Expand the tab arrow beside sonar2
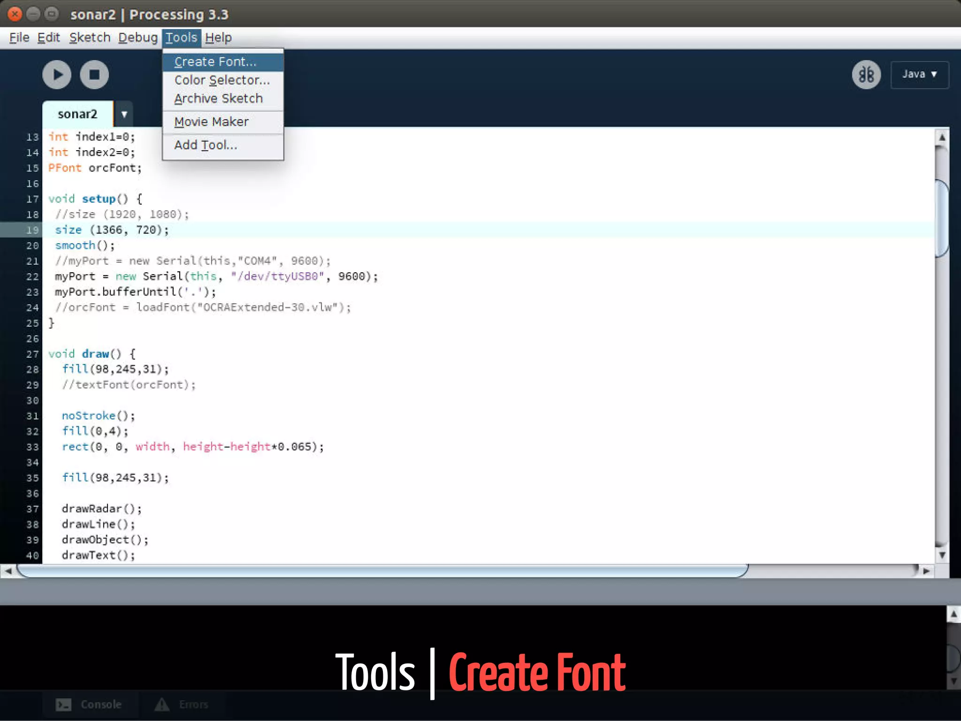Viewport: 961px width, 721px height. (x=124, y=114)
